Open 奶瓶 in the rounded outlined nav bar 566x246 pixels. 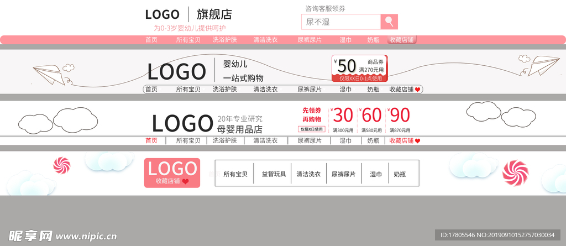[x=373, y=89]
